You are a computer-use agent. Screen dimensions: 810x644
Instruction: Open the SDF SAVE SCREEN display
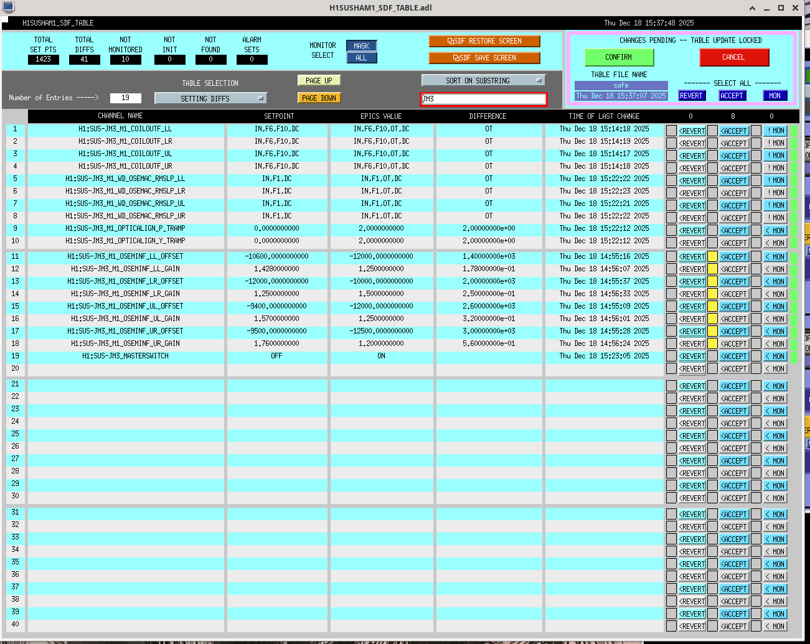click(x=484, y=58)
